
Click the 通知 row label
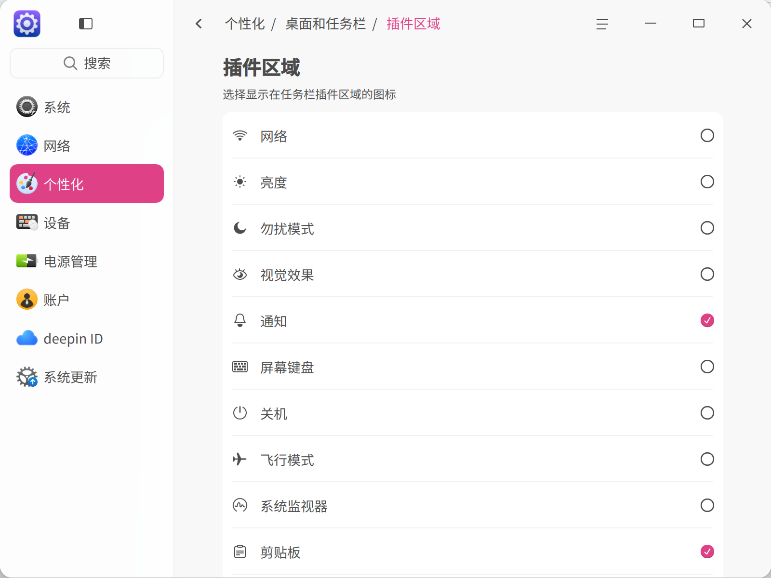tap(274, 321)
